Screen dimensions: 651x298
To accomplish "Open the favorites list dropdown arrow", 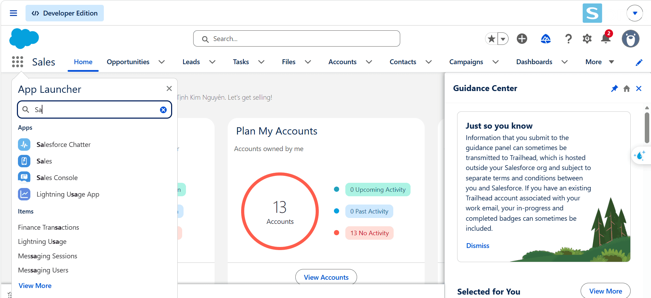I will 503,39.
